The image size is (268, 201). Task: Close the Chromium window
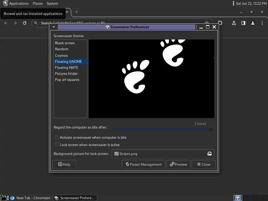[262, 12]
